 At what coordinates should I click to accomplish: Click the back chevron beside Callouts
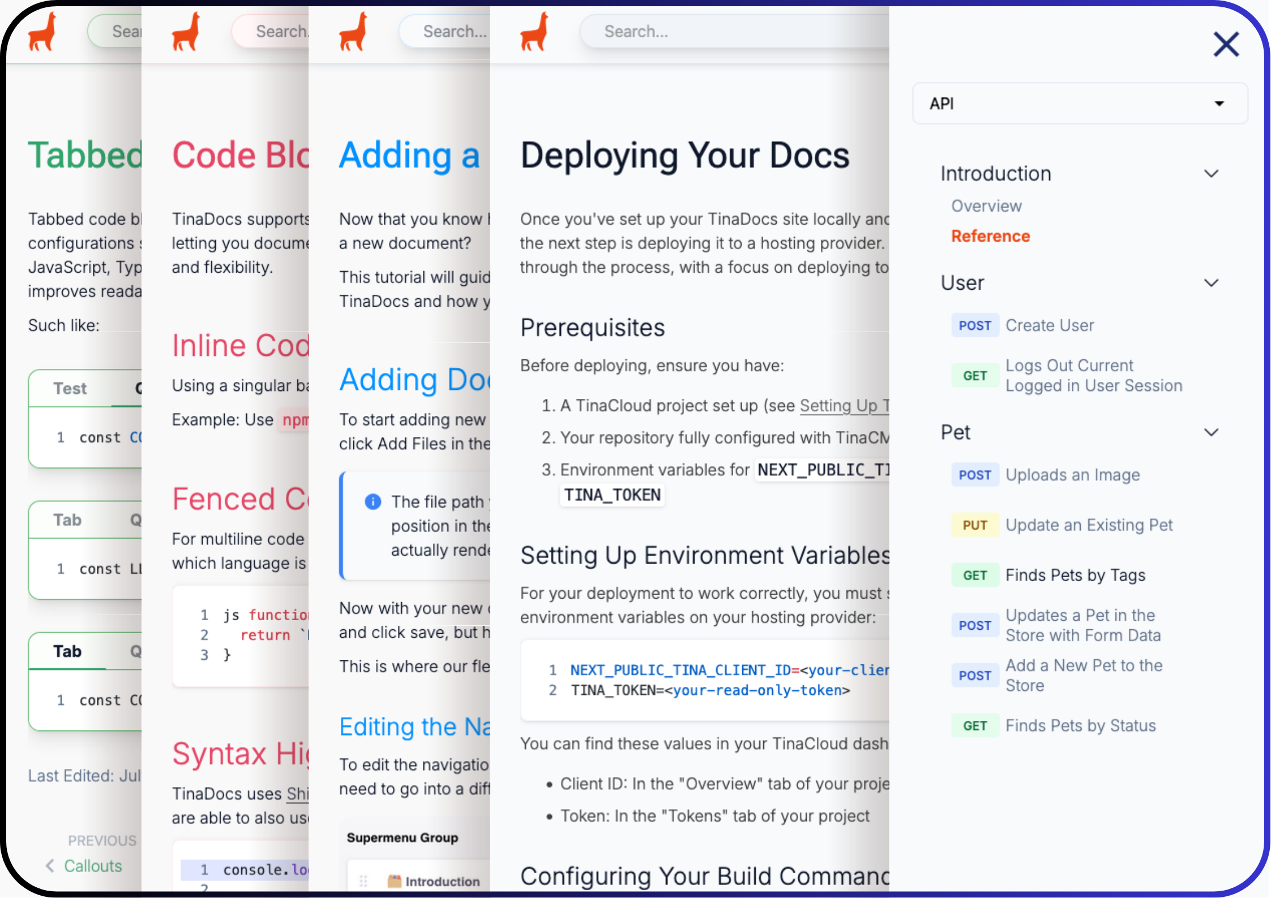click(x=50, y=866)
